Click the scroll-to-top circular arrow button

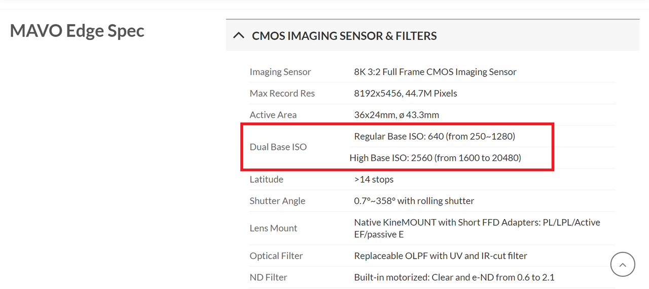(x=623, y=264)
